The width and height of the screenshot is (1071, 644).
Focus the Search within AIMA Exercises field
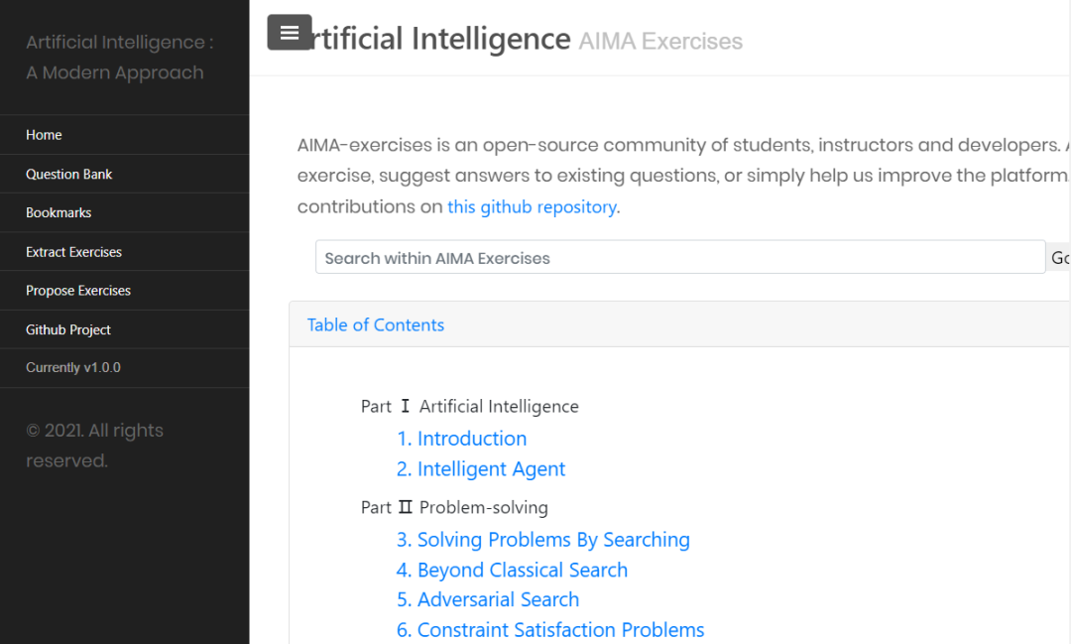click(679, 258)
